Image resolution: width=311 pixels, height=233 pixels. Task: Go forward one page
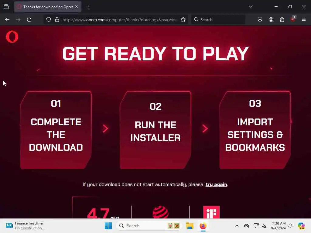click(x=18, y=20)
